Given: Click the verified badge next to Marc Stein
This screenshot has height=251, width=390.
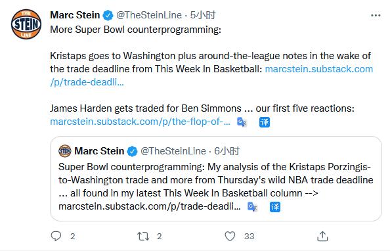Looking at the screenshot, I should (x=108, y=15).
